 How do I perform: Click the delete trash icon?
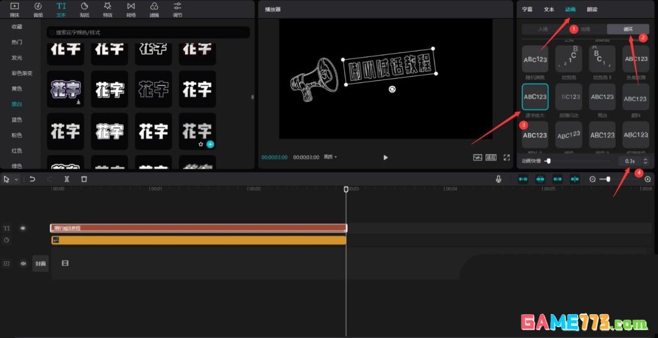[x=84, y=179]
